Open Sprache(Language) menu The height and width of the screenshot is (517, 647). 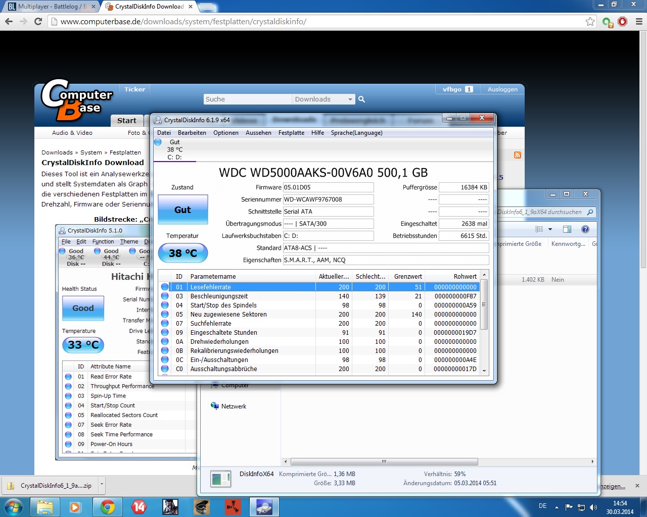pos(356,133)
